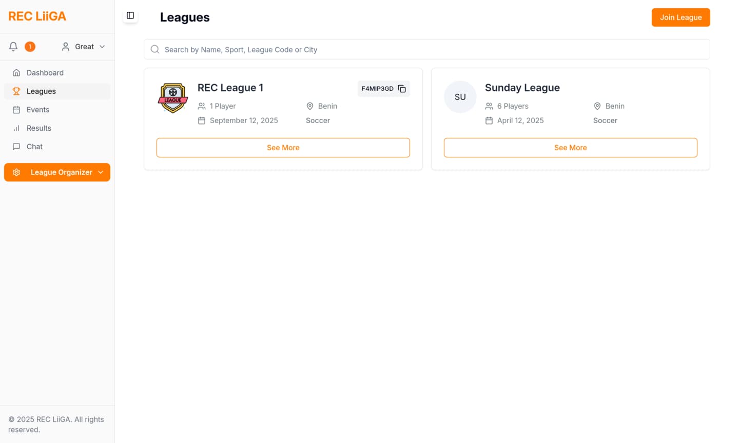Go to Dashboard in the sidebar
The image size is (739, 443).
pyautogui.click(x=45, y=73)
